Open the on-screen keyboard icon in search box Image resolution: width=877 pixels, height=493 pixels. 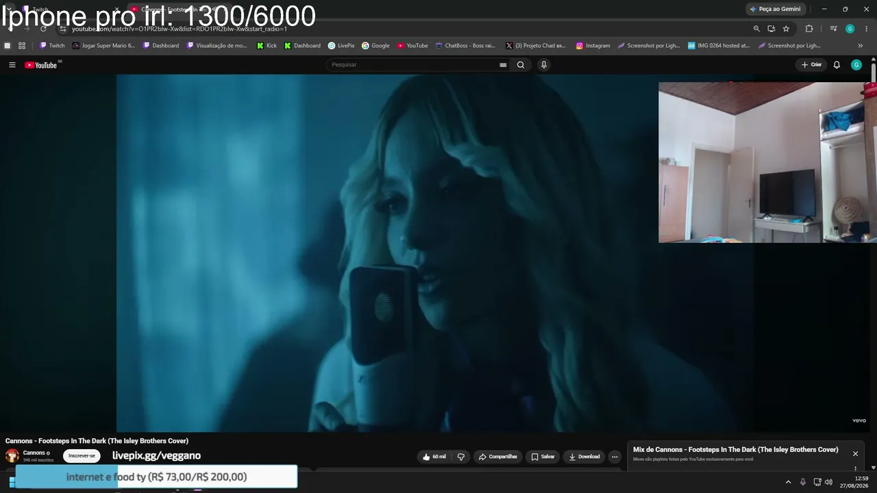click(x=503, y=65)
